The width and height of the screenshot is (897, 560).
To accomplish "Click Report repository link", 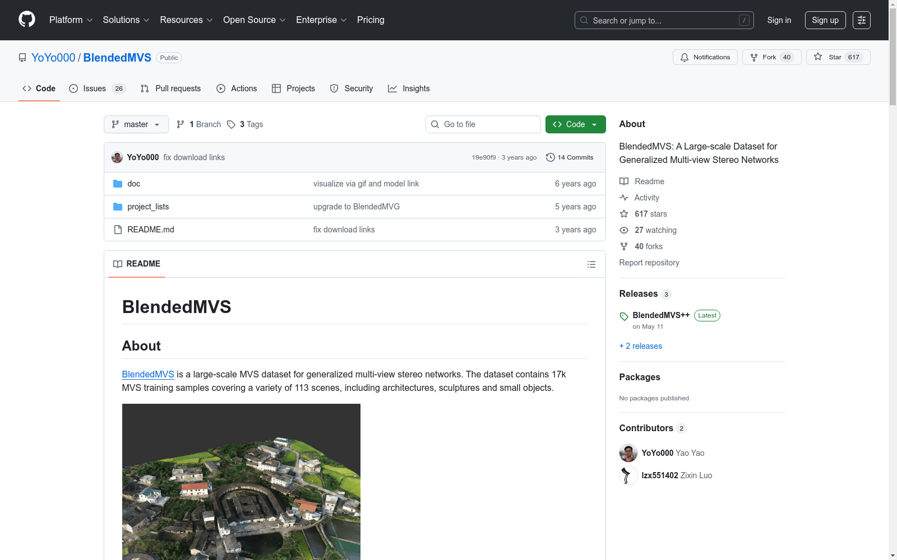I will click(x=649, y=263).
